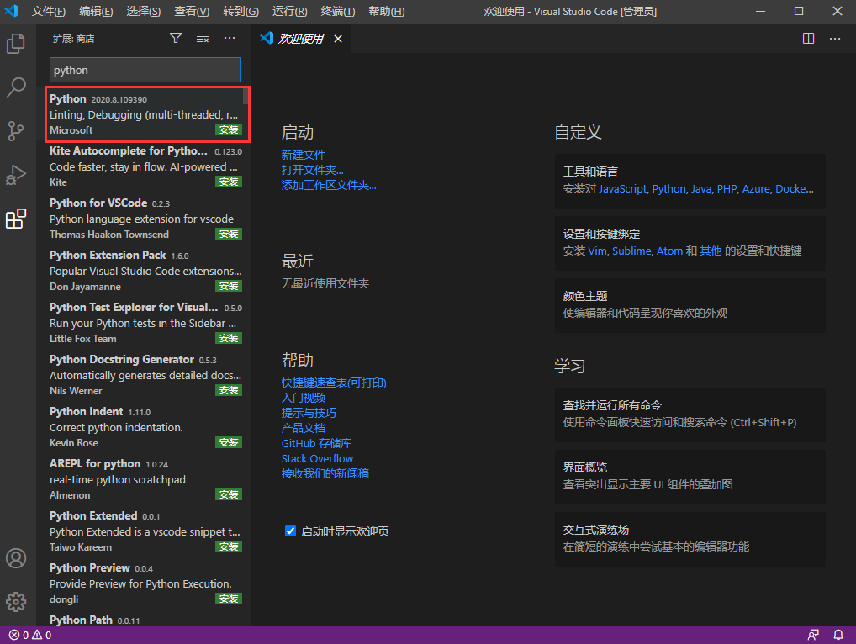Install Python Test Explorer extension
Viewport: 856px width, 644px height.
[228, 338]
